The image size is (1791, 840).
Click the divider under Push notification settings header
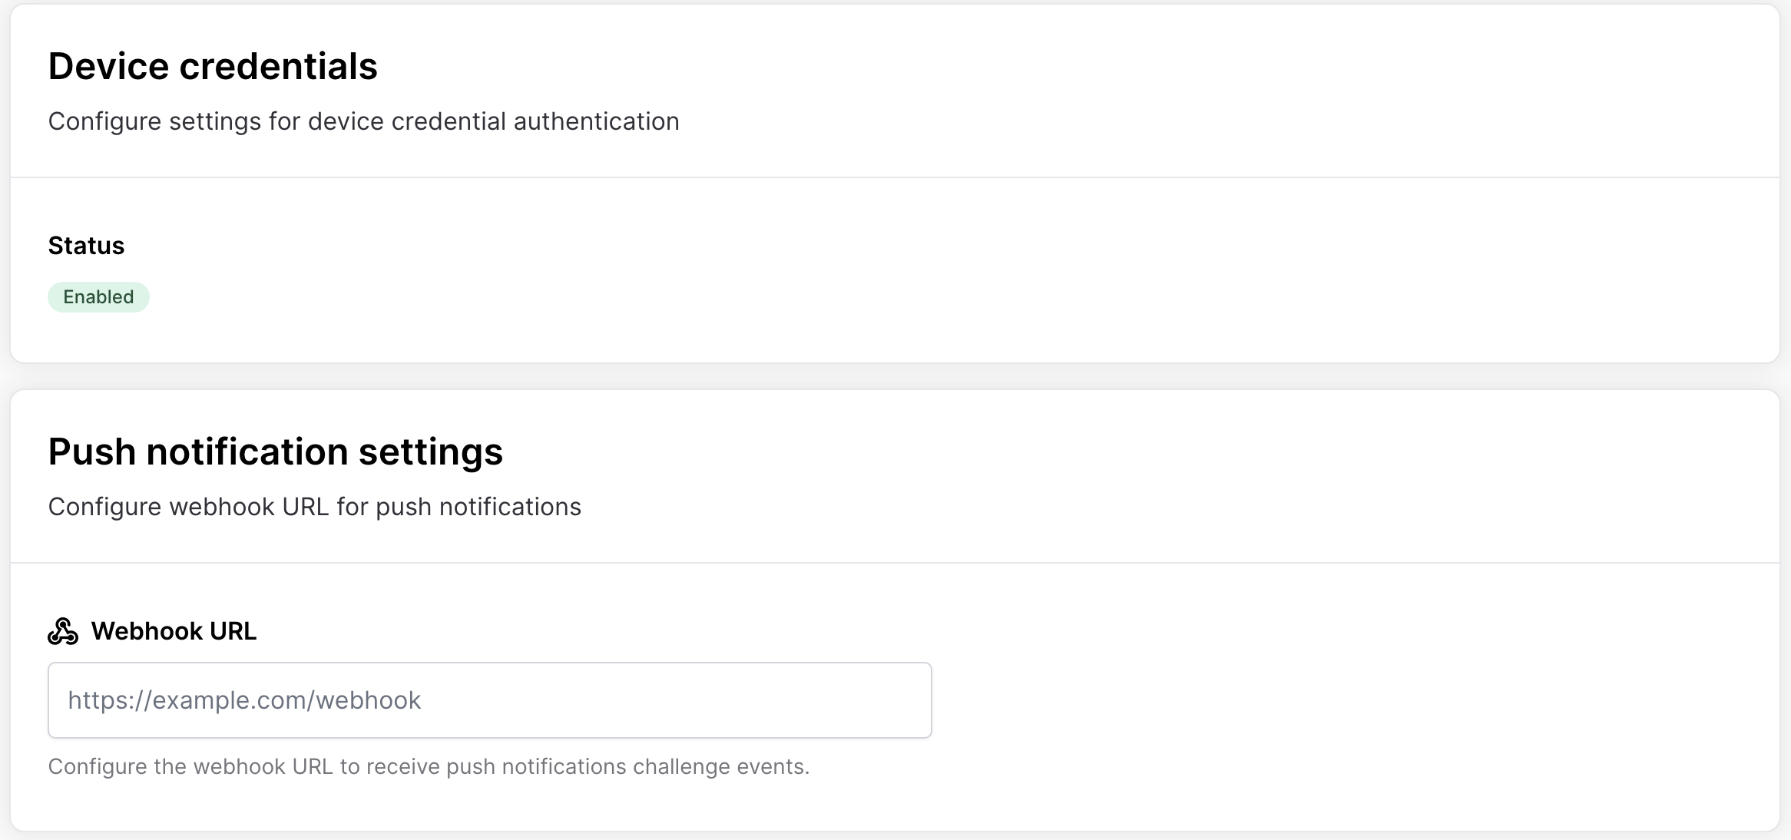pyautogui.click(x=895, y=563)
